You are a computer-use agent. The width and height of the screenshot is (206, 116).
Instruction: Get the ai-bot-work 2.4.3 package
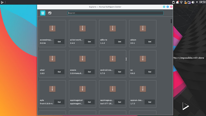pos(89,42)
